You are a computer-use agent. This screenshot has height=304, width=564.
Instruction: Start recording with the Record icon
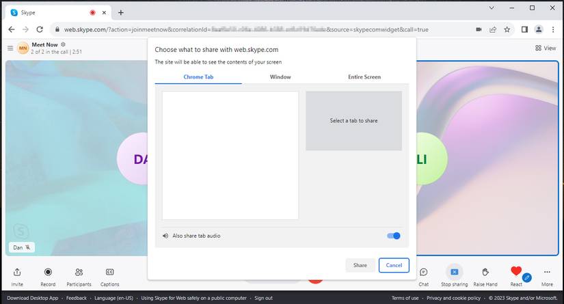tap(48, 272)
